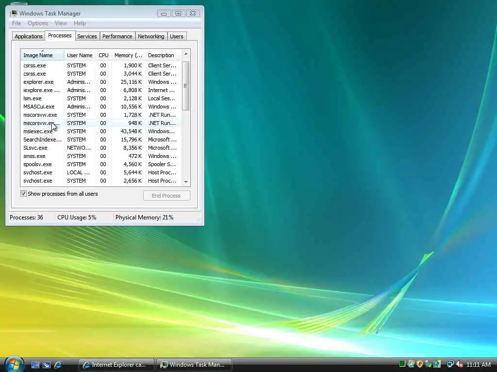The width and height of the screenshot is (497, 372).
Task: Select csrss.exe row with 1,900 K memory
Action: [101, 65]
